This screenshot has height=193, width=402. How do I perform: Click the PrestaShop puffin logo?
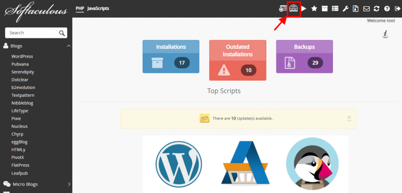tap(312, 164)
